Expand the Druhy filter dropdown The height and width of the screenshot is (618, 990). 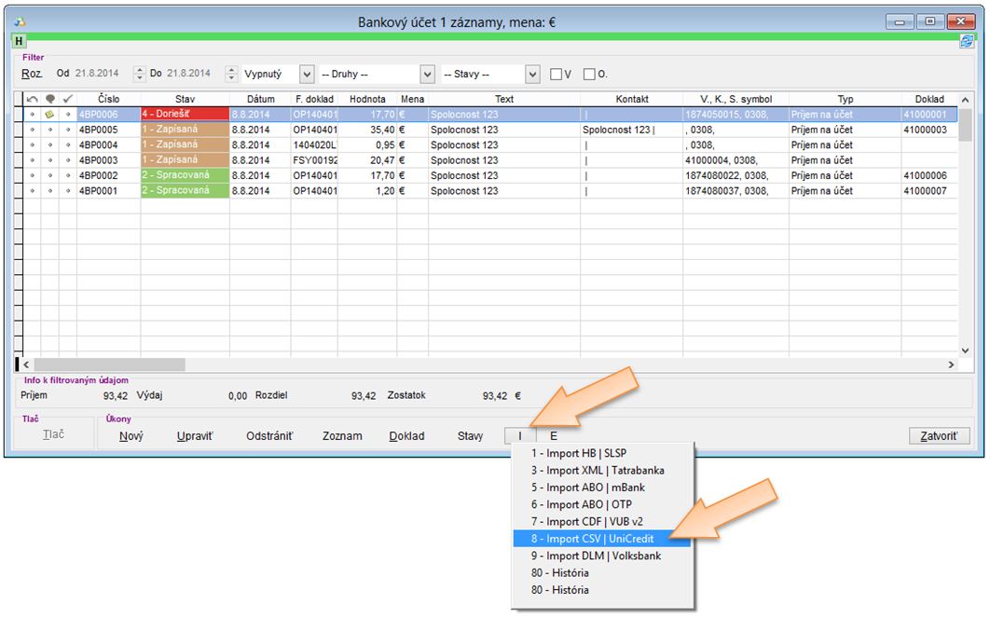point(428,74)
